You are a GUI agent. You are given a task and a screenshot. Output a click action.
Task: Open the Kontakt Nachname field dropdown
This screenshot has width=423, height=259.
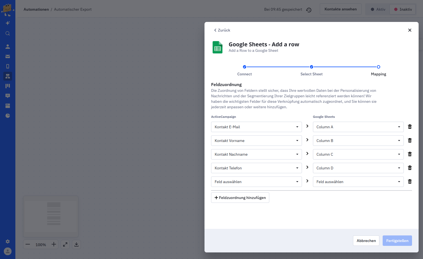256,154
